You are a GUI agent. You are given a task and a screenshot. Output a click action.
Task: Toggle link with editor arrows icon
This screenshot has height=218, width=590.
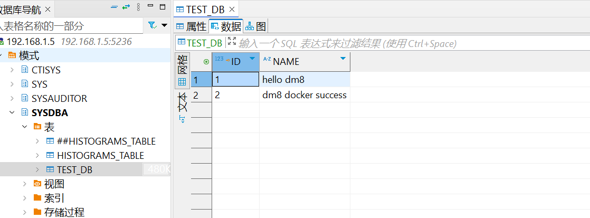126,7
